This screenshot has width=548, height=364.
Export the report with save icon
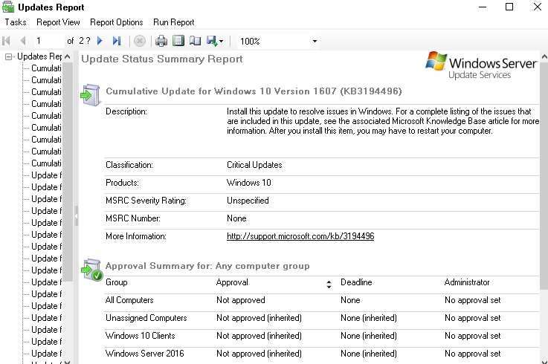click(212, 41)
